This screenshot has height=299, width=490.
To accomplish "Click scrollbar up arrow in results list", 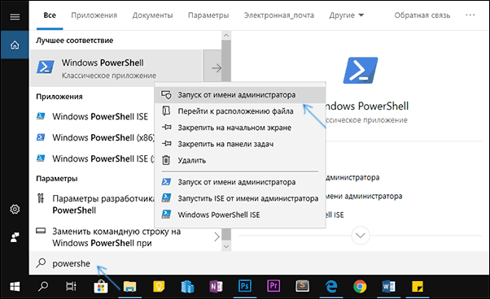I will click(x=226, y=35).
